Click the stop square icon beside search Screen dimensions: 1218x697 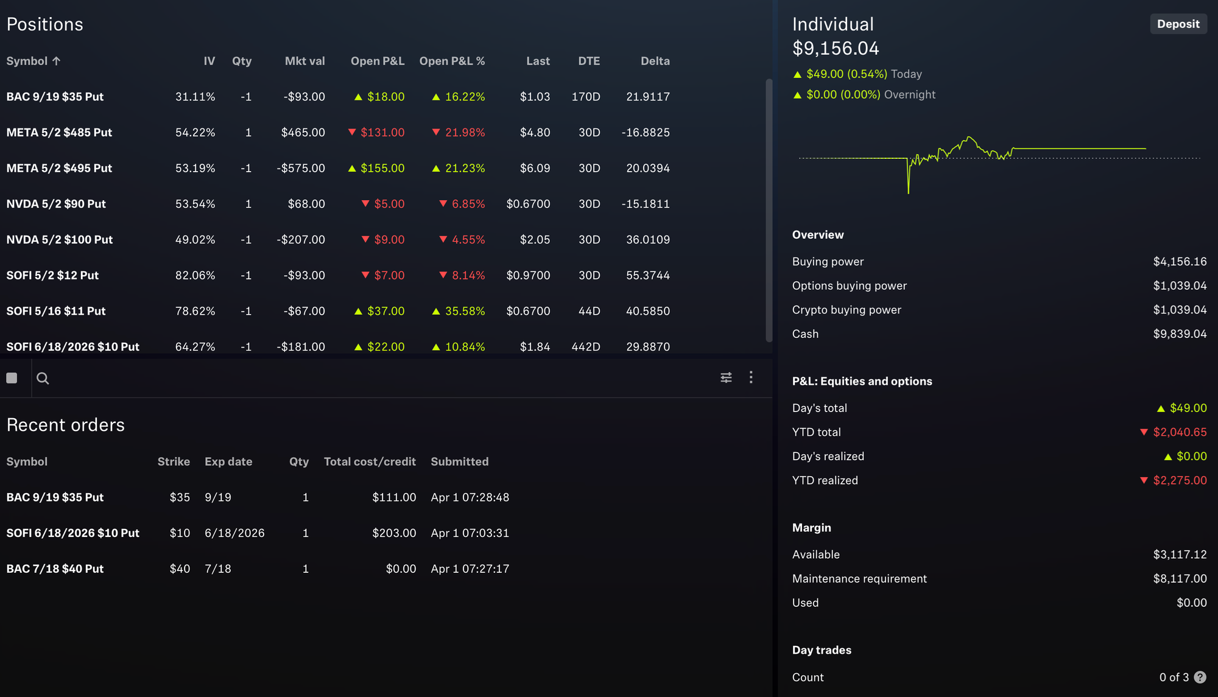point(12,378)
